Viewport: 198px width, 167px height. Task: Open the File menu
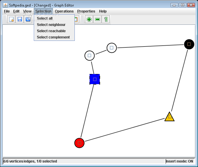coord(7,11)
